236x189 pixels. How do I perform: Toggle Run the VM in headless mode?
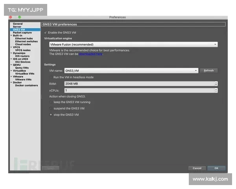coord(51,77)
